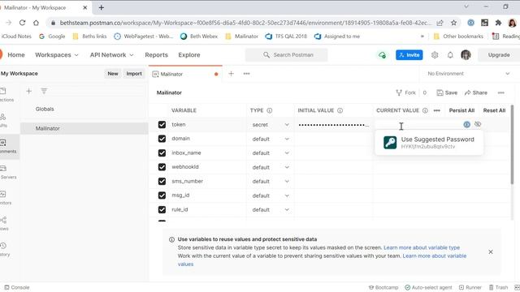
Task: Show info about TYPE column
Action: coord(269,110)
